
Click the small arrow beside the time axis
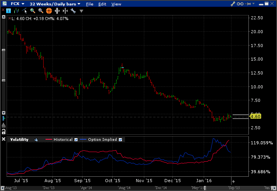(x=233, y=181)
